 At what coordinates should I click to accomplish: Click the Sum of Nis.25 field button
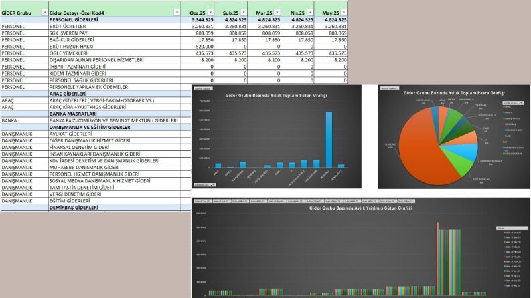pos(258,201)
